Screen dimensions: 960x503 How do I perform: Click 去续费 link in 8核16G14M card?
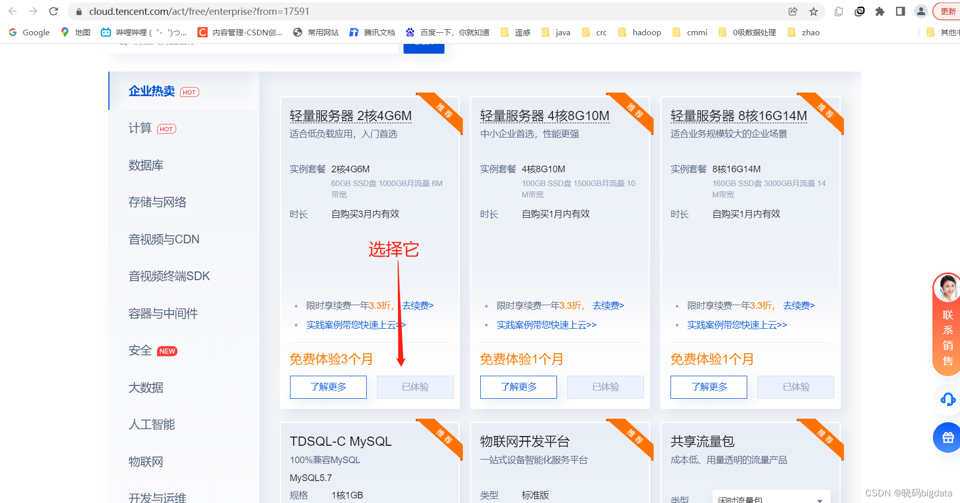click(x=799, y=306)
